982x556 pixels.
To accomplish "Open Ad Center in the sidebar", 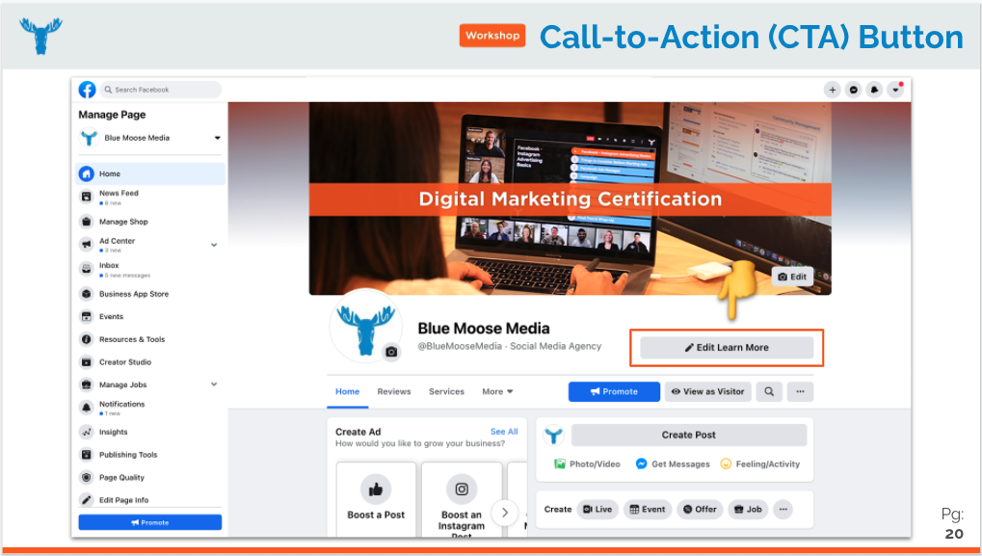I will [x=118, y=241].
